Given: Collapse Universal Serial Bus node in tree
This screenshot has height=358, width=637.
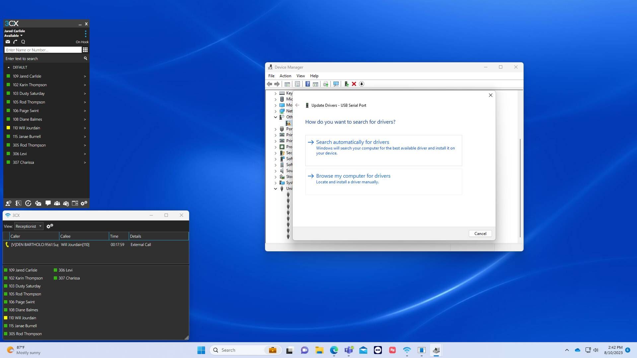Looking at the screenshot, I should [275, 189].
